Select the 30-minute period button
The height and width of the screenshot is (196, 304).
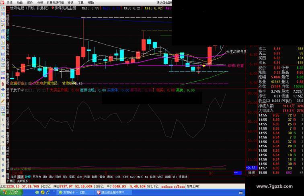(3, 131)
